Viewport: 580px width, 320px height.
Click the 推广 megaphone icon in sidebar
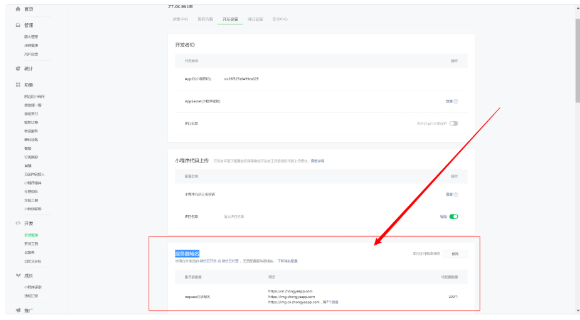click(x=18, y=310)
